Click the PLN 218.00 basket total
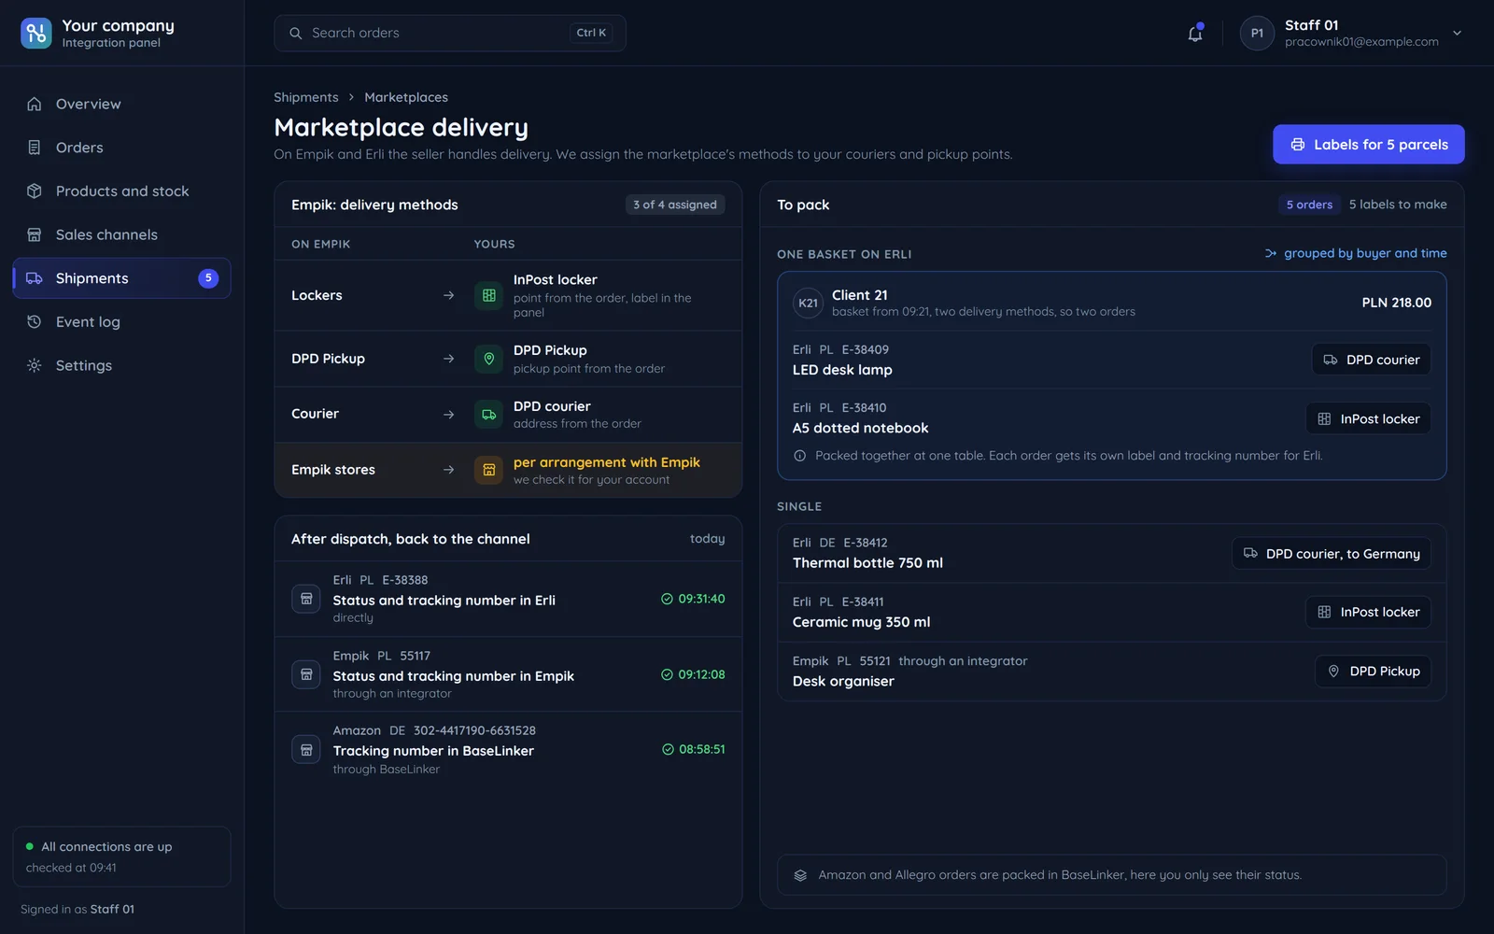The width and height of the screenshot is (1494, 934). 1397,303
